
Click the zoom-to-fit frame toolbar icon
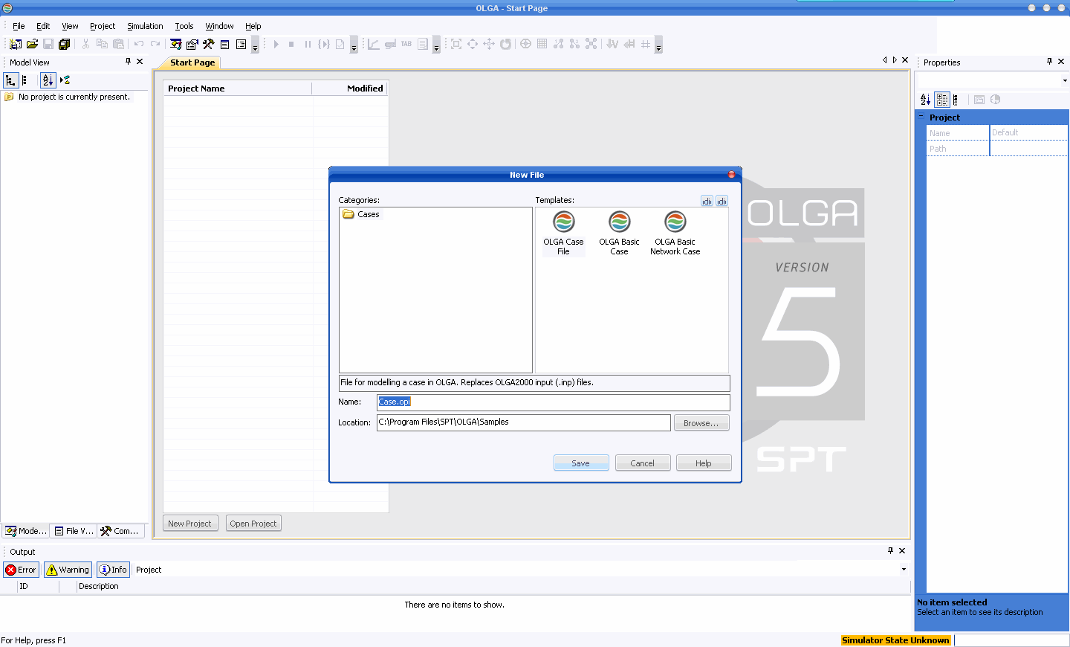tap(456, 45)
